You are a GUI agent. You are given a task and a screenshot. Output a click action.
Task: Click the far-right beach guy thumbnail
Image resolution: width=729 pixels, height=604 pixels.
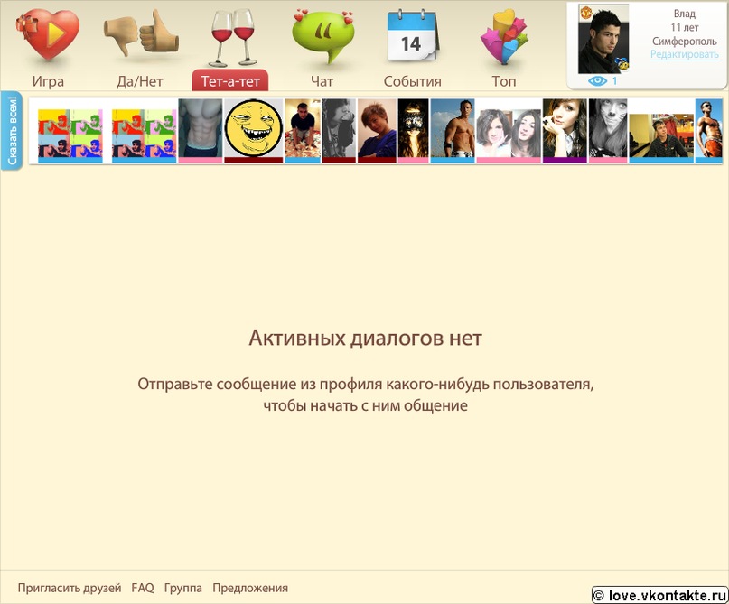click(709, 129)
